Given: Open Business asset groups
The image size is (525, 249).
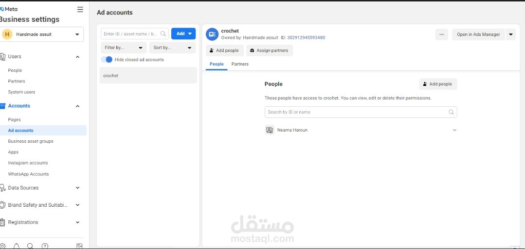Looking at the screenshot, I should [31, 141].
